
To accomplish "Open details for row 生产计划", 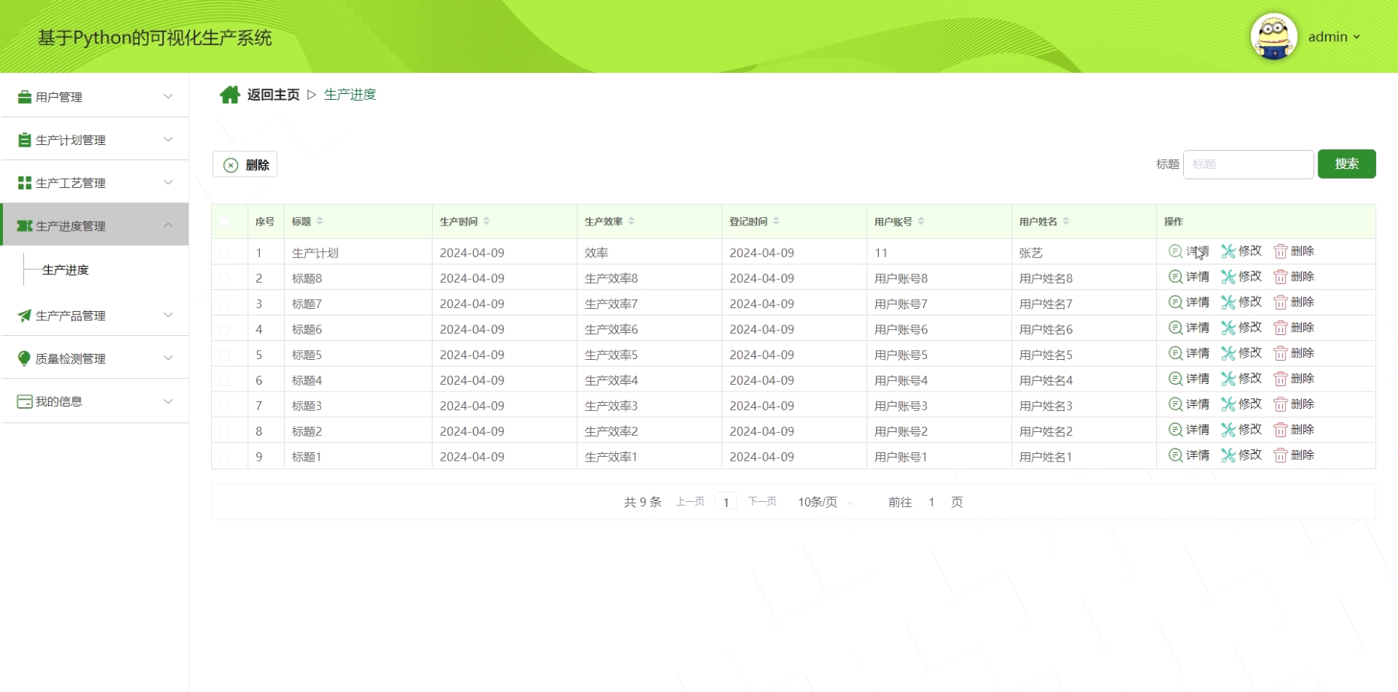I will tap(1188, 251).
